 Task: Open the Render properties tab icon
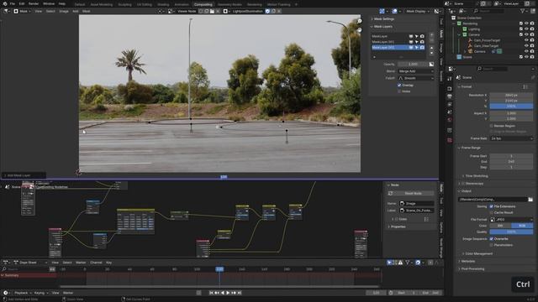(x=450, y=88)
